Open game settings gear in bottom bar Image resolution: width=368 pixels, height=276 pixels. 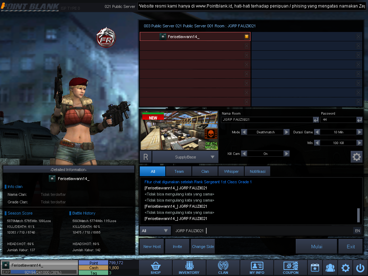pyautogui.click(x=345, y=268)
